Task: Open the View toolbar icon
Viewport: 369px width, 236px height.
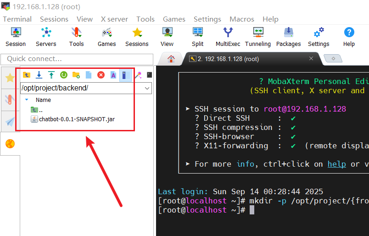Action: (x=167, y=37)
